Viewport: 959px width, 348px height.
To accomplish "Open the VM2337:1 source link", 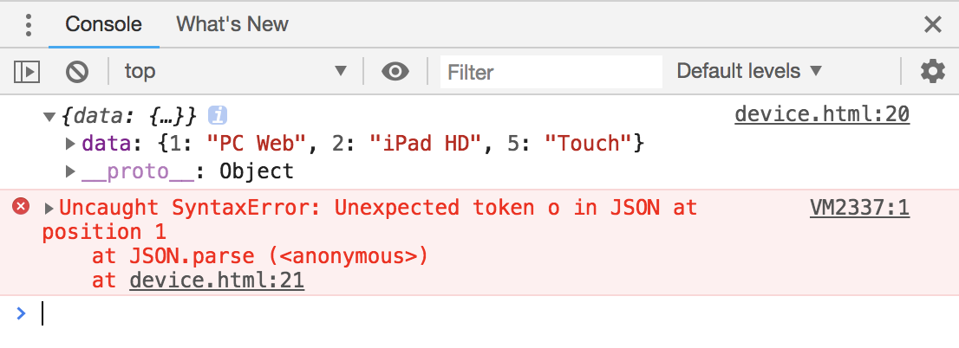I will click(x=860, y=208).
